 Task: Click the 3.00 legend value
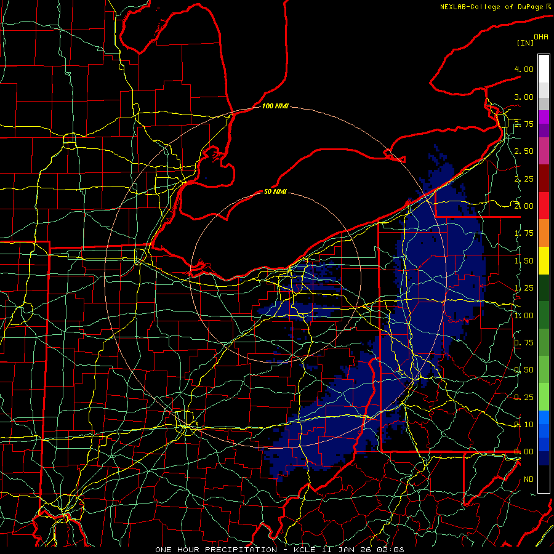pyautogui.click(x=524, y=97)
